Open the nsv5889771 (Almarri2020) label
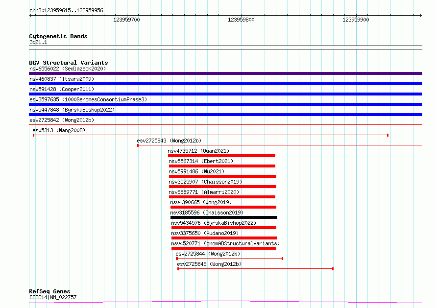 coord(204,192)
